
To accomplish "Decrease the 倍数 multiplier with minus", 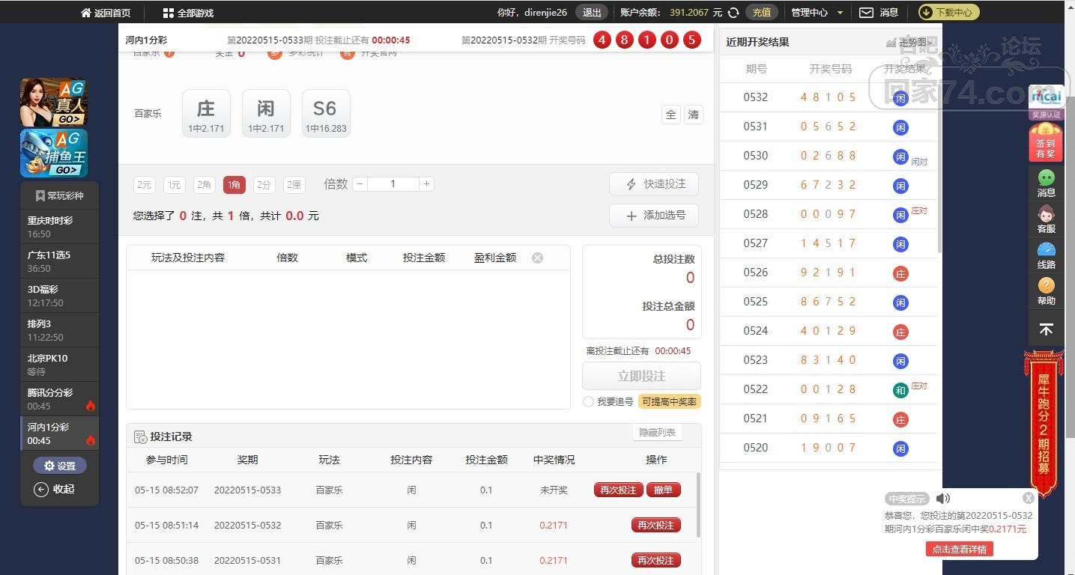I will tap(360, 184).
